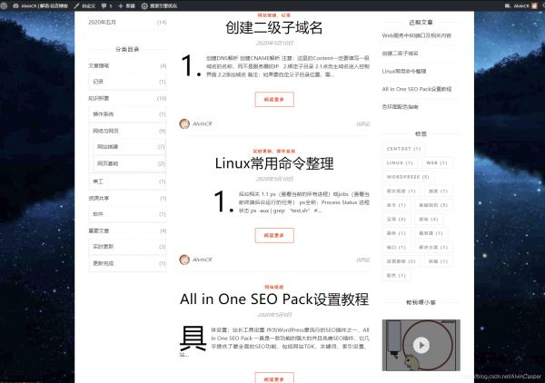Open the Linux常用命令整理 post title
The width and height of the screenshot is (545, 383).
tap(274, 163)
